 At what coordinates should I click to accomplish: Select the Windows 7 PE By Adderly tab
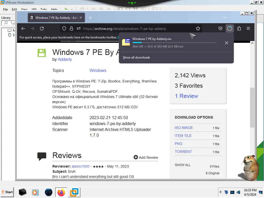click(x=56, y=18)
